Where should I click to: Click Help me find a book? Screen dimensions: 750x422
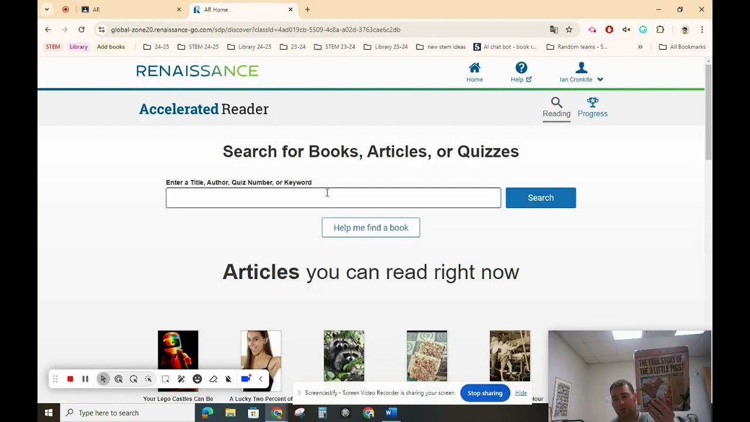(371, 227)
